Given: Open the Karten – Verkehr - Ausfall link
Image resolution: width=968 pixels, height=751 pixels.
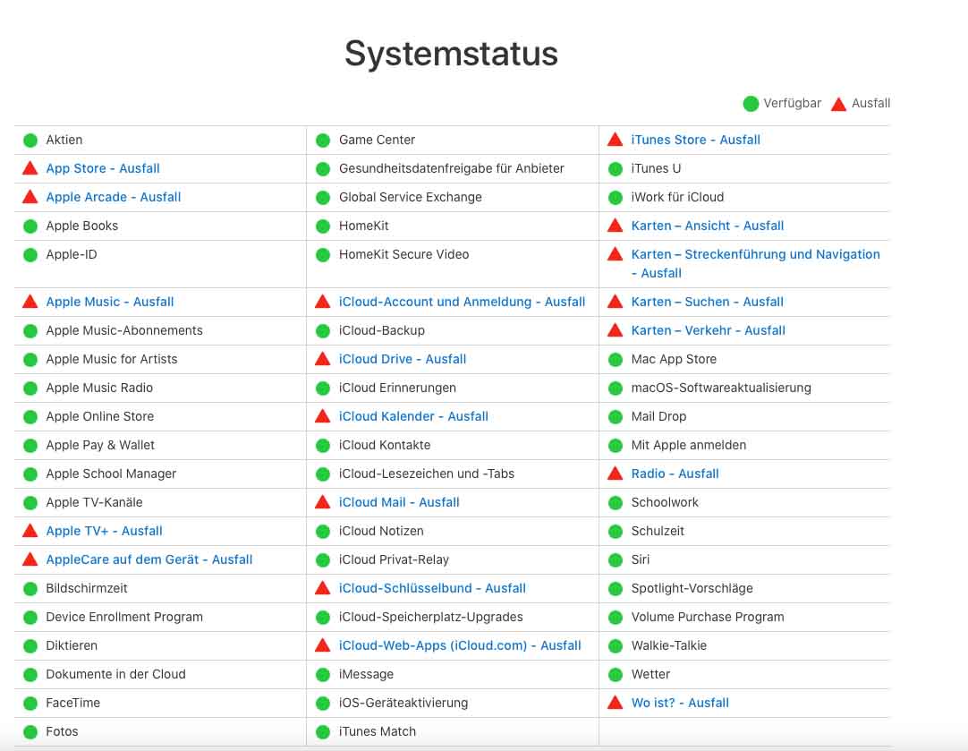Looking at the screenshot, I should tap(708, 330).
